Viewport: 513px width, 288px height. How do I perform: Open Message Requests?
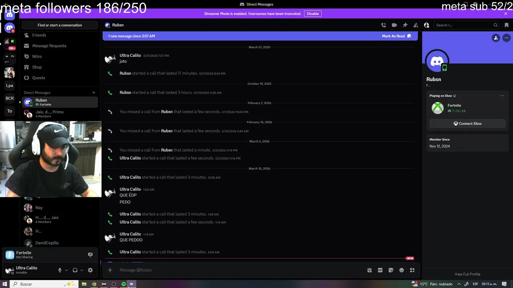(x=60, y=46)
